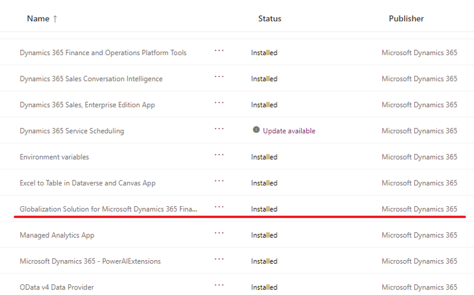Click Installed status for Sales Enterprise Edition App
Viewport: 474px width, 295px height.
pyautogui.click(x=264, y=105)
